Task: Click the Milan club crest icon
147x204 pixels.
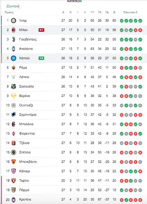Action: coord(14,30)
